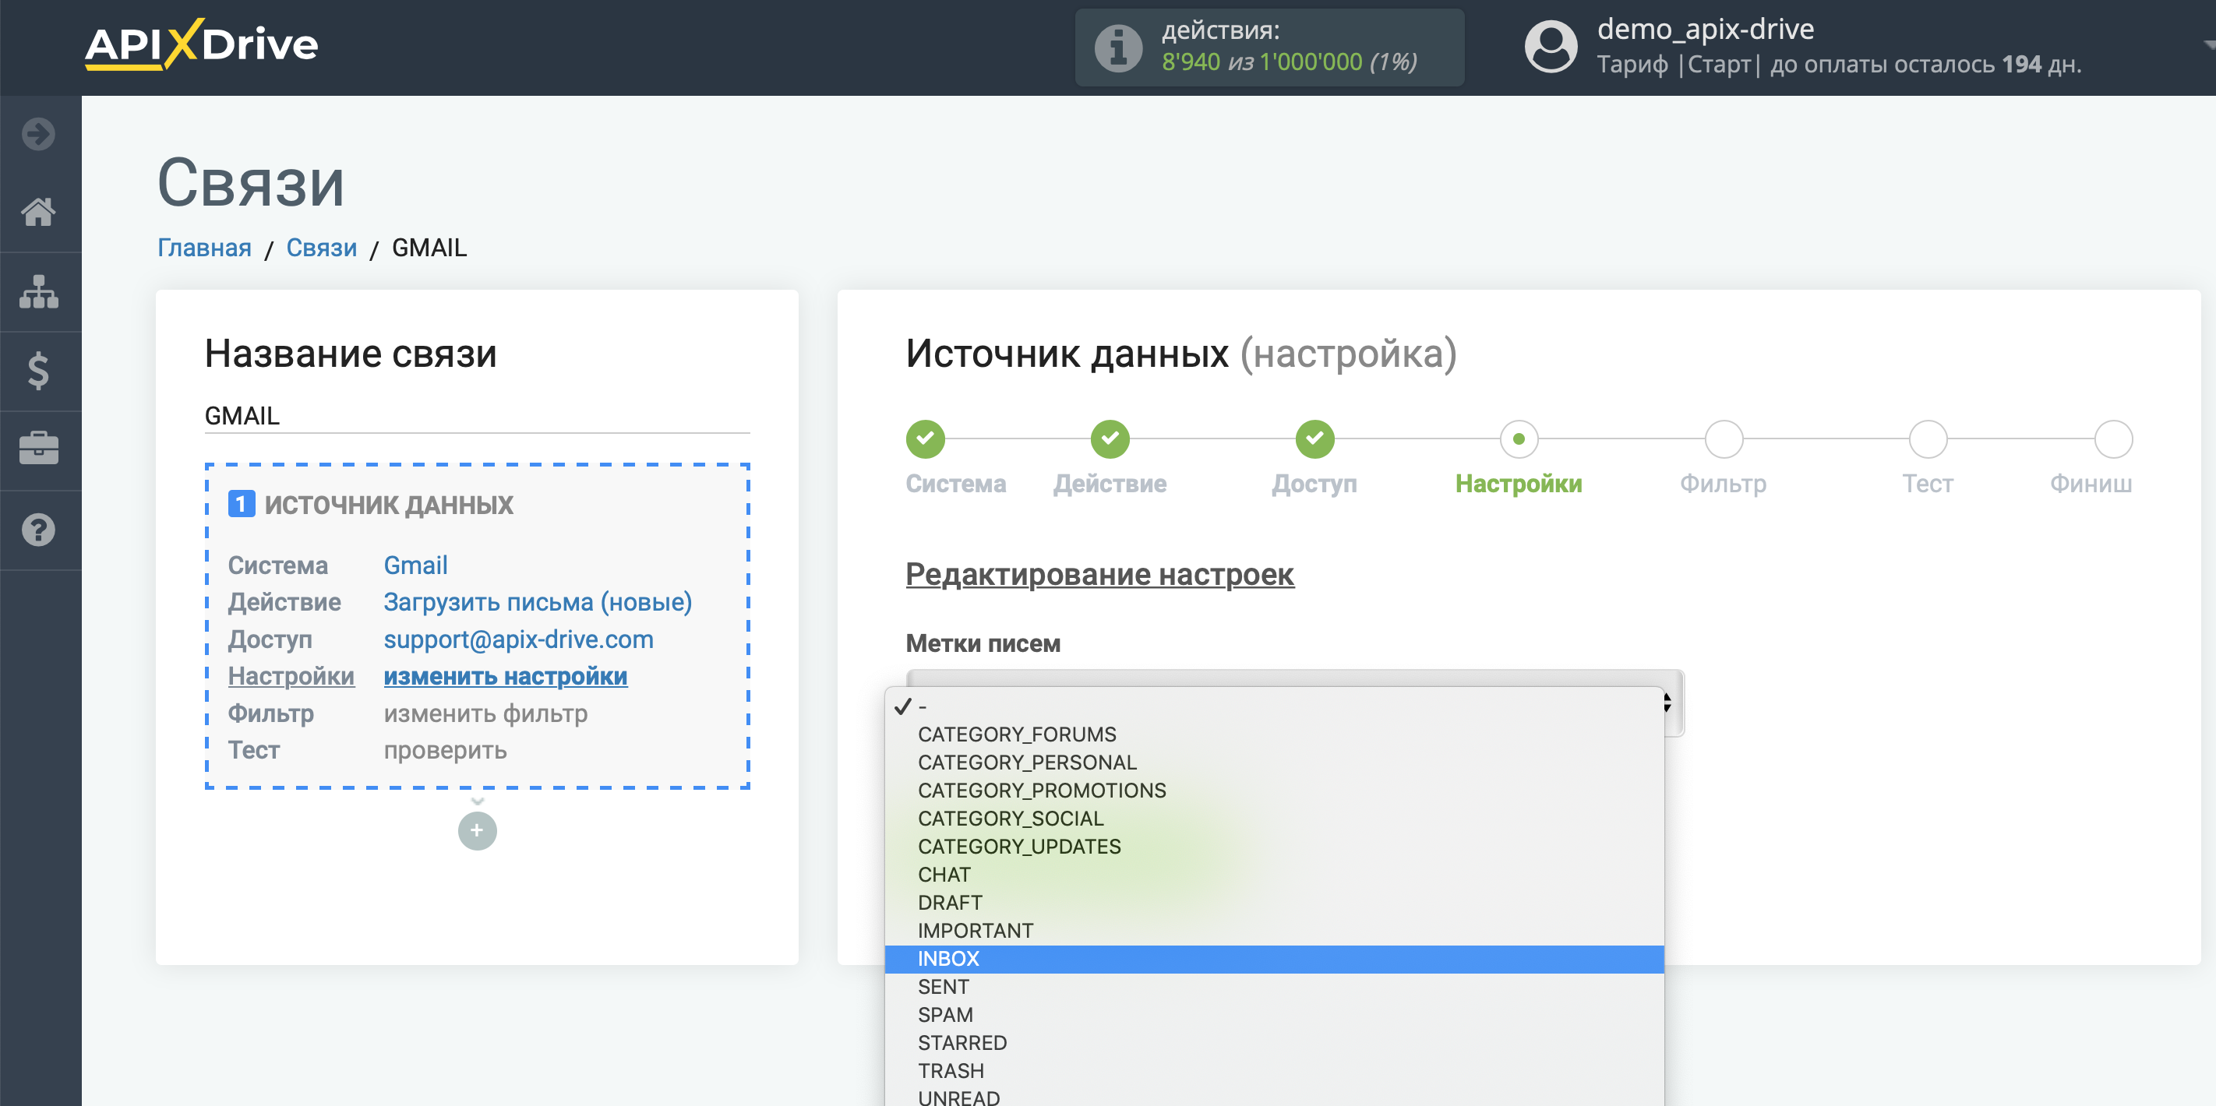Click изменить фильтр link
Screen dimensions: 2216x1106
coord(485,713)
